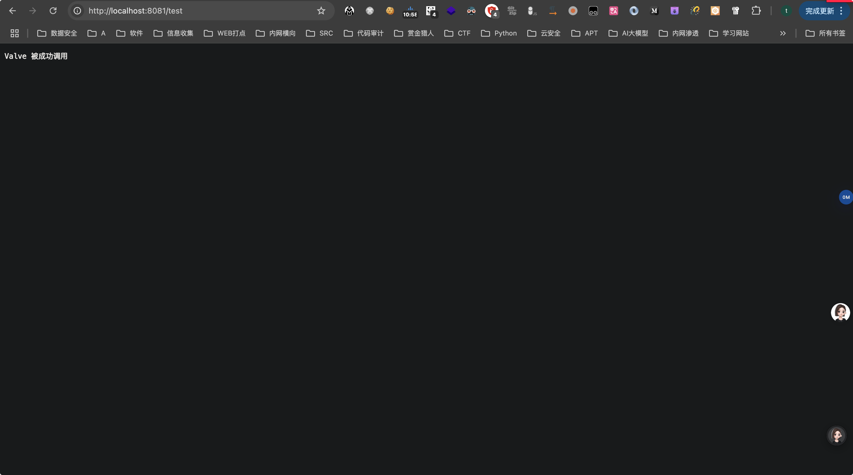
Task: Open the orange arrow text extension
Action: [553, 11]
